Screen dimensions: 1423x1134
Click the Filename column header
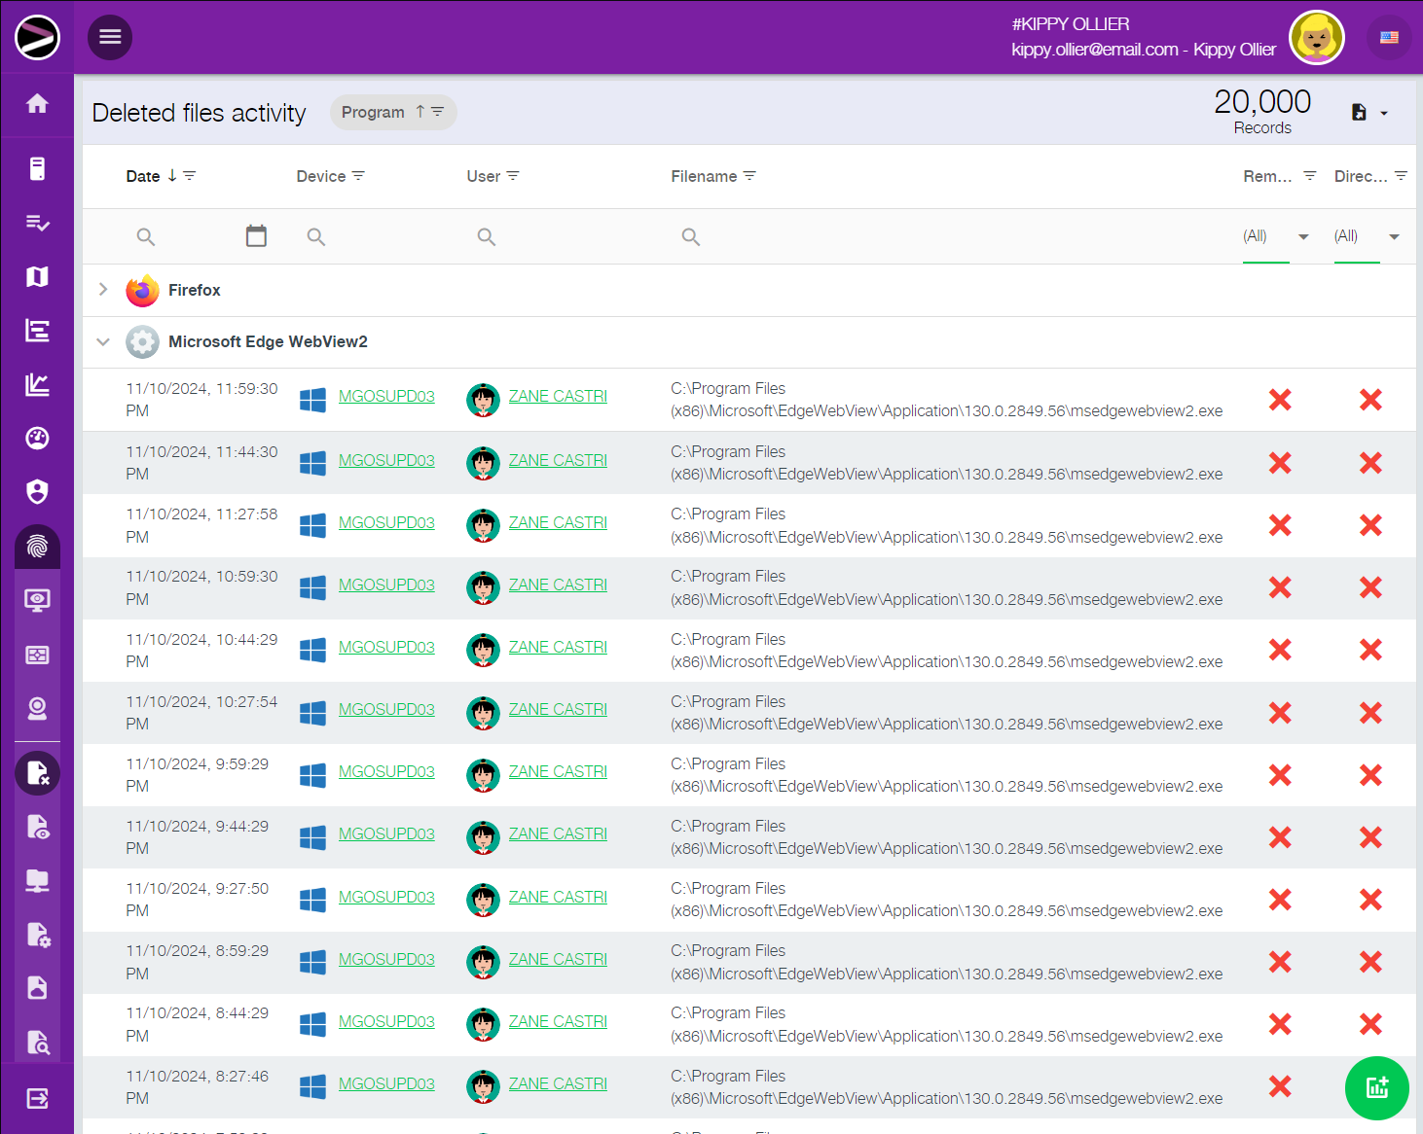pyautogui.click(x=704, y=176)
